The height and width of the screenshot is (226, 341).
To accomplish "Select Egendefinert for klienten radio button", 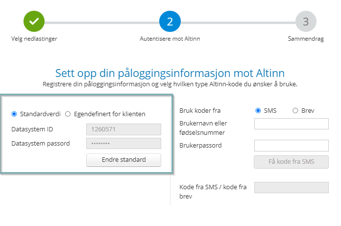I will 68,114.
